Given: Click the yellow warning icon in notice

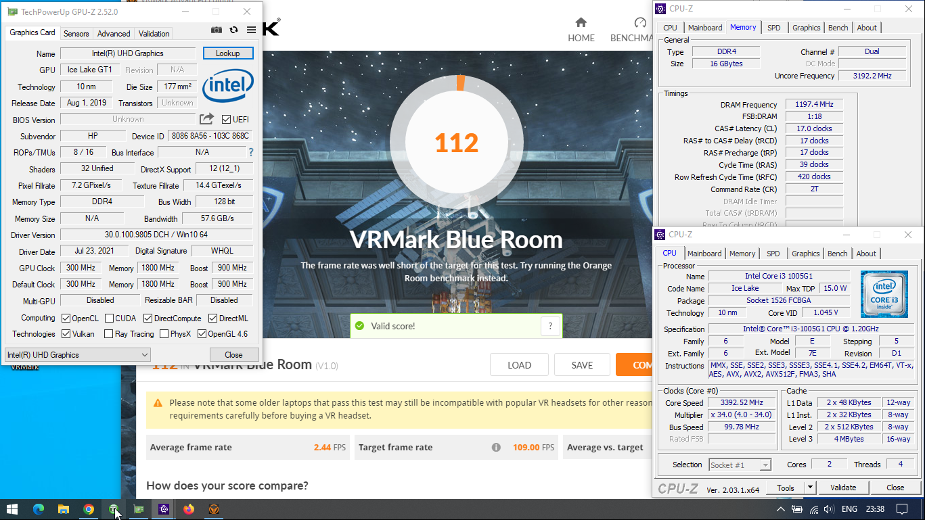Looking at the screenshot, I should 158,403.
